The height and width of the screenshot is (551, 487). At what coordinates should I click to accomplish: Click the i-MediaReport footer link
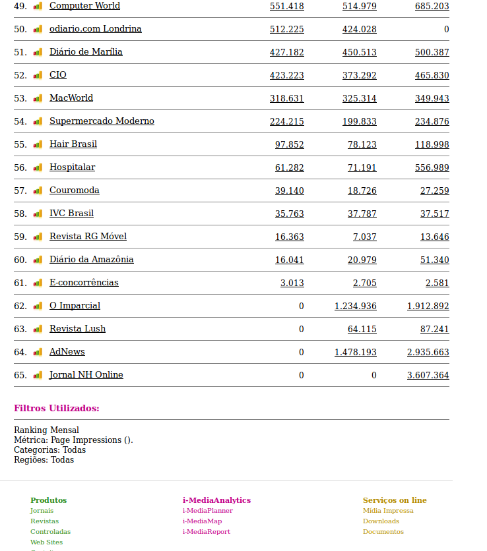tap(206, 532)
